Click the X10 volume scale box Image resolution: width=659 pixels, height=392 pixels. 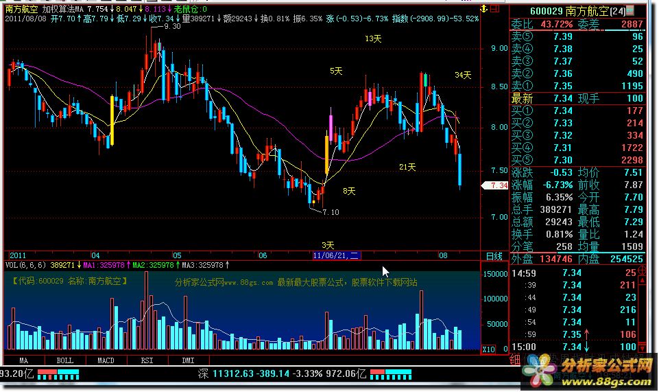(x=488, y=349)
